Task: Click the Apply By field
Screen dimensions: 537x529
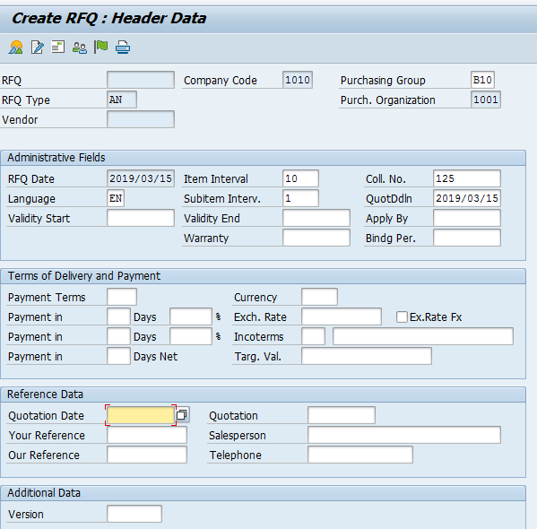Action: 466,218
